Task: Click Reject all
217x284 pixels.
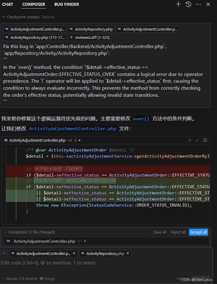Action: (178, 232)
